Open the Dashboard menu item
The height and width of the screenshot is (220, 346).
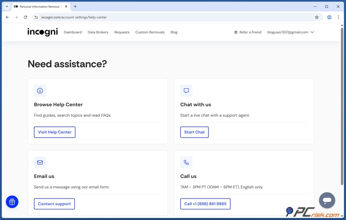(73, 32)
